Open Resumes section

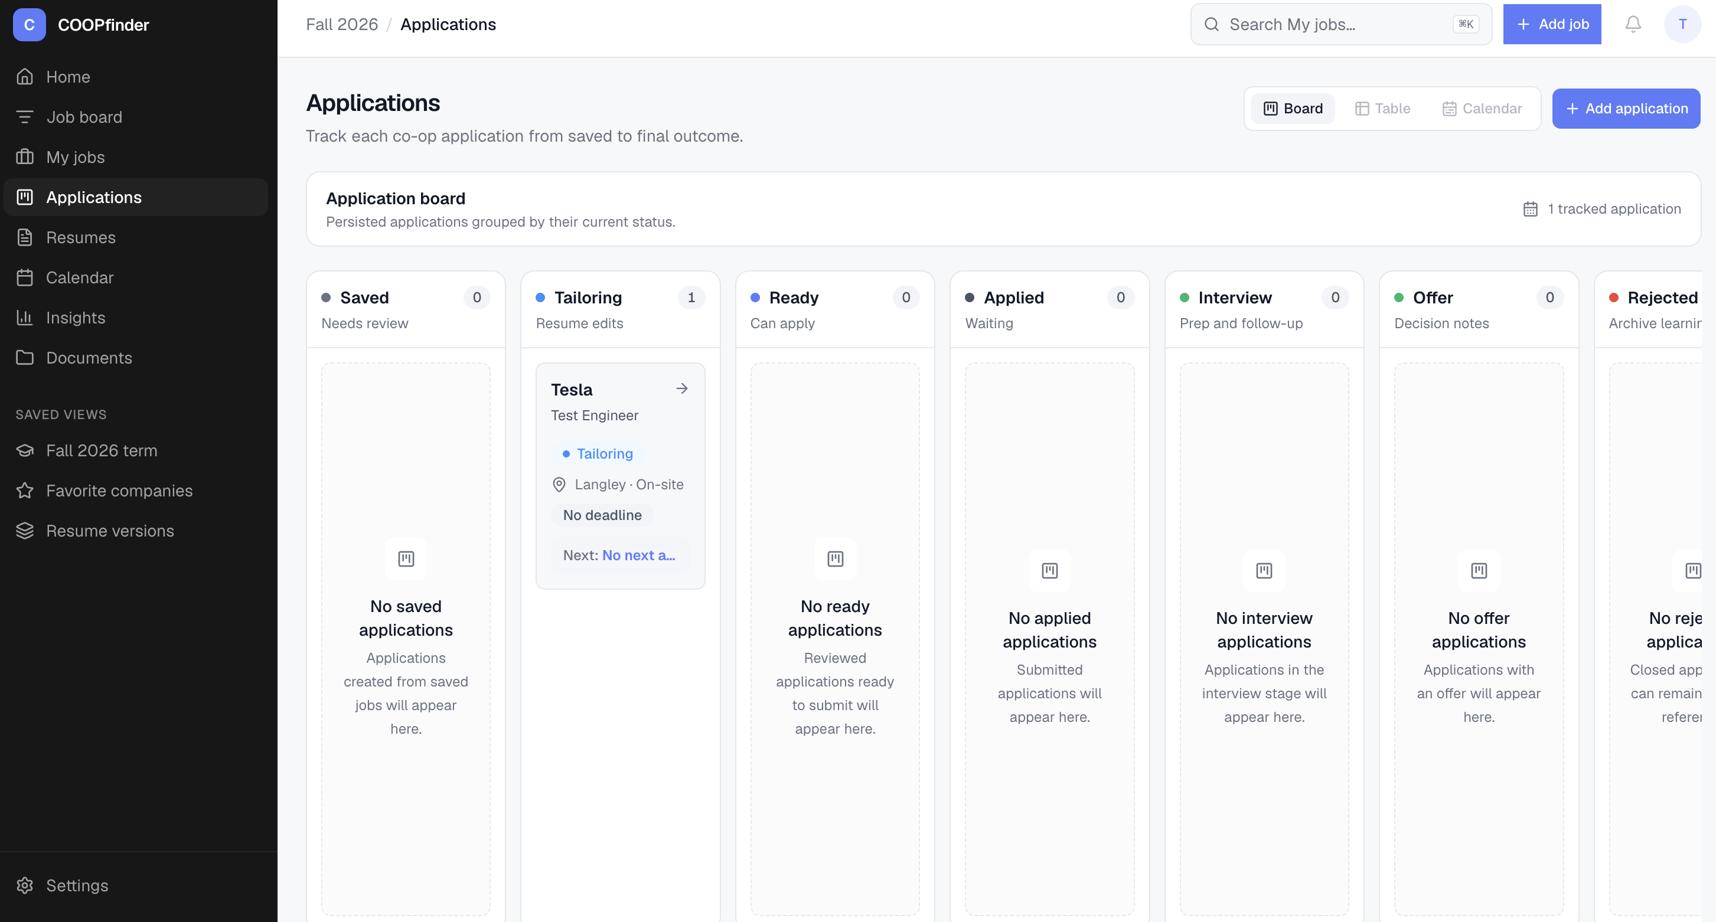click(136, 237)
